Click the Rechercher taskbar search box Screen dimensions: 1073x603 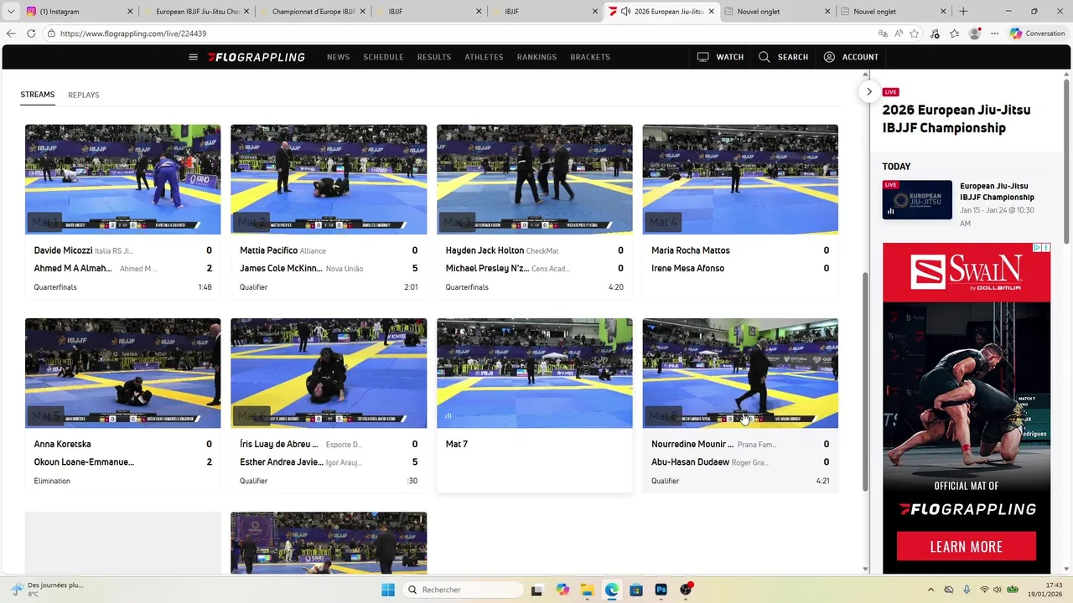pos(463,590)
